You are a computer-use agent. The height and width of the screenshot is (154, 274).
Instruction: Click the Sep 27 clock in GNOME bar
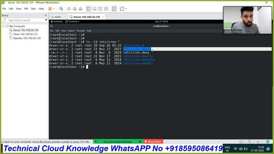click(x=161, y=21)
